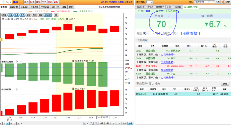Screen dimensions: 231x125
Task: Switch to the 即時走勢 tab
Action: point(14,7)
